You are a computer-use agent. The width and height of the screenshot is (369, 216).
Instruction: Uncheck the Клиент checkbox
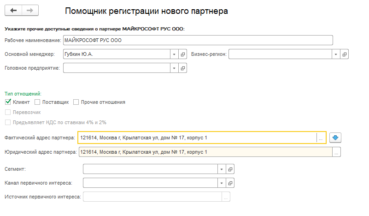click(x=8, y=102)
